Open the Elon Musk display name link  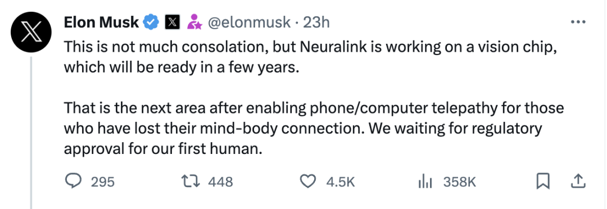pos(101,23)
